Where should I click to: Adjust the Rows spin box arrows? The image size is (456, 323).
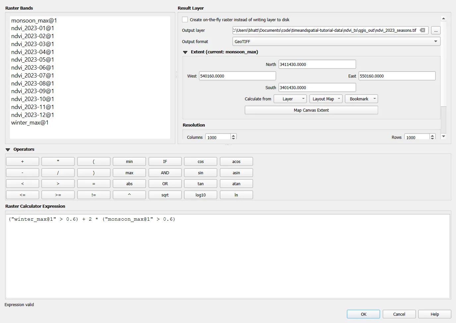432,137
